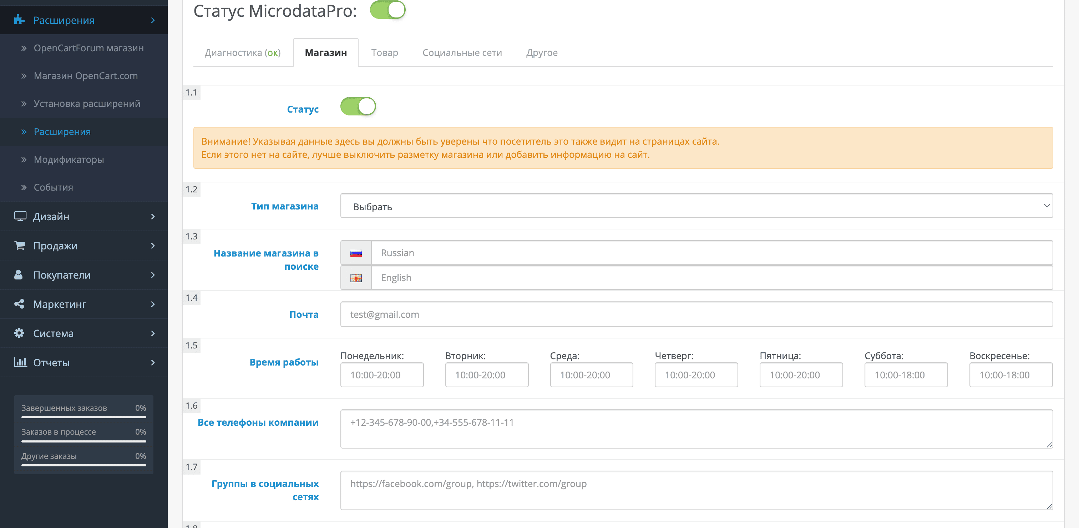Click the Заказов в процессе progress bar
The image size is (1079, 528).
point(84,441)
